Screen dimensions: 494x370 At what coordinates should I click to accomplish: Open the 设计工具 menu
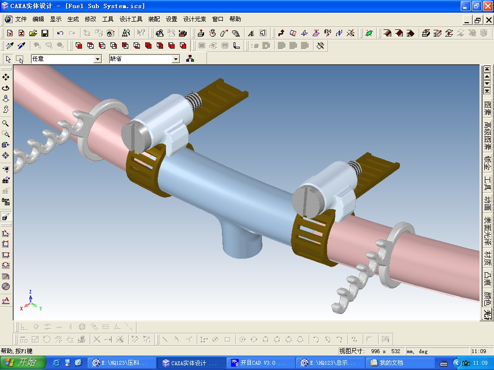coord(131,19)
